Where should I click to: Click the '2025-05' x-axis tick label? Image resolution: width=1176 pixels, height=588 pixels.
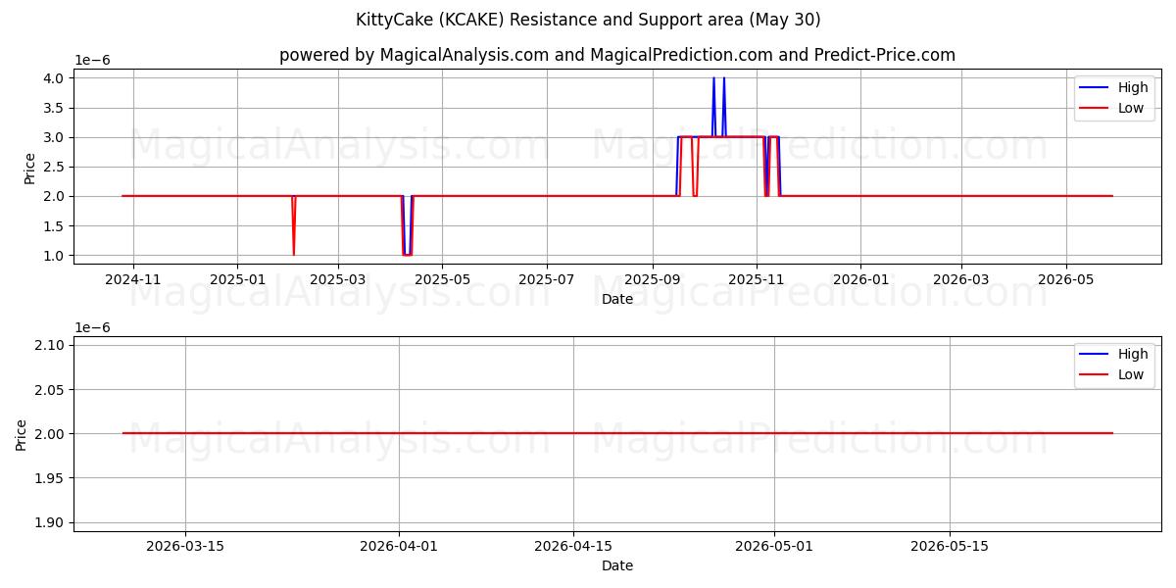pyautogui.click(x=442, y=279)
